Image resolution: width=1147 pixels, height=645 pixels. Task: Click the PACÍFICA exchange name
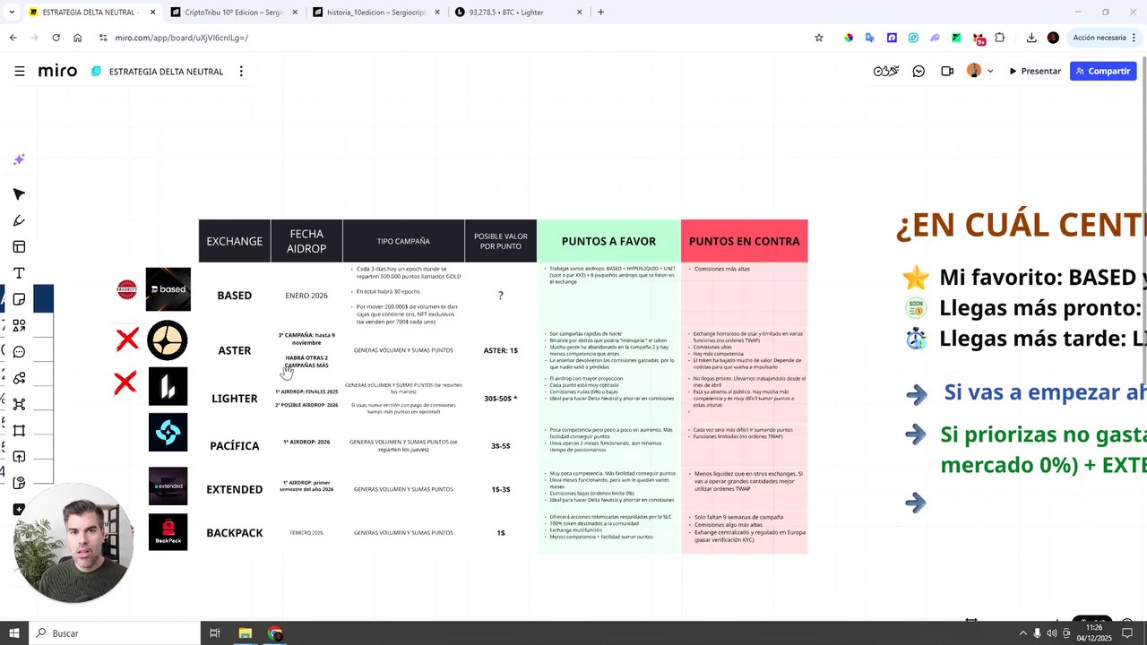coord(235,446)
